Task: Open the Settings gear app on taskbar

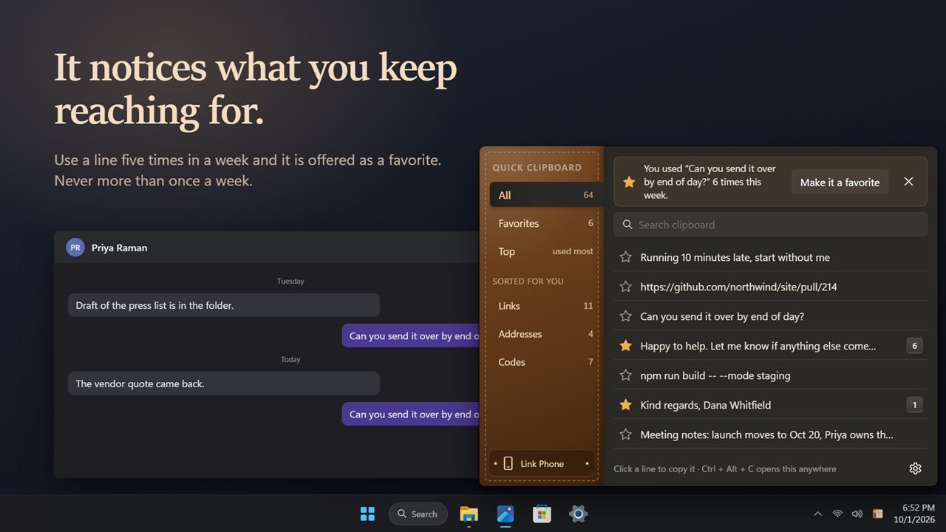Action: (578, 514)
